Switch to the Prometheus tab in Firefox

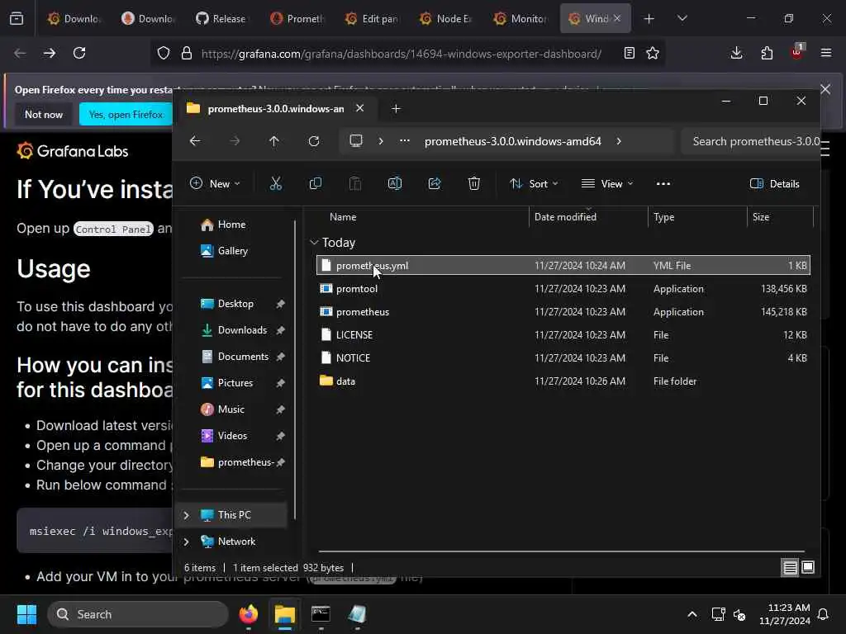coord(297,19)
